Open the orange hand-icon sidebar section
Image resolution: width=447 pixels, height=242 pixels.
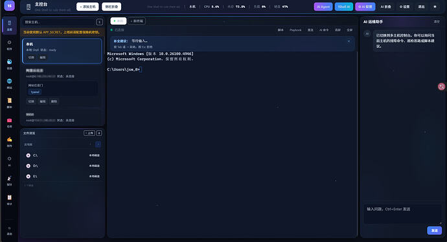(10, 142)
